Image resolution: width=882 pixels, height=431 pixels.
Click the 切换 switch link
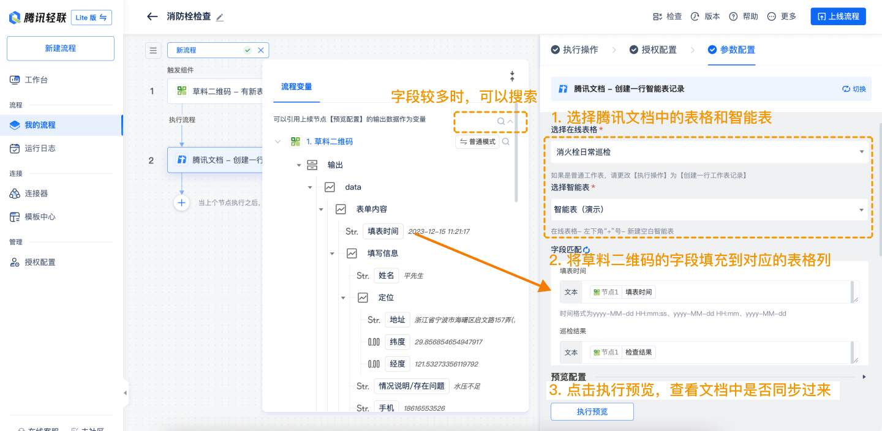click(854, 89)
